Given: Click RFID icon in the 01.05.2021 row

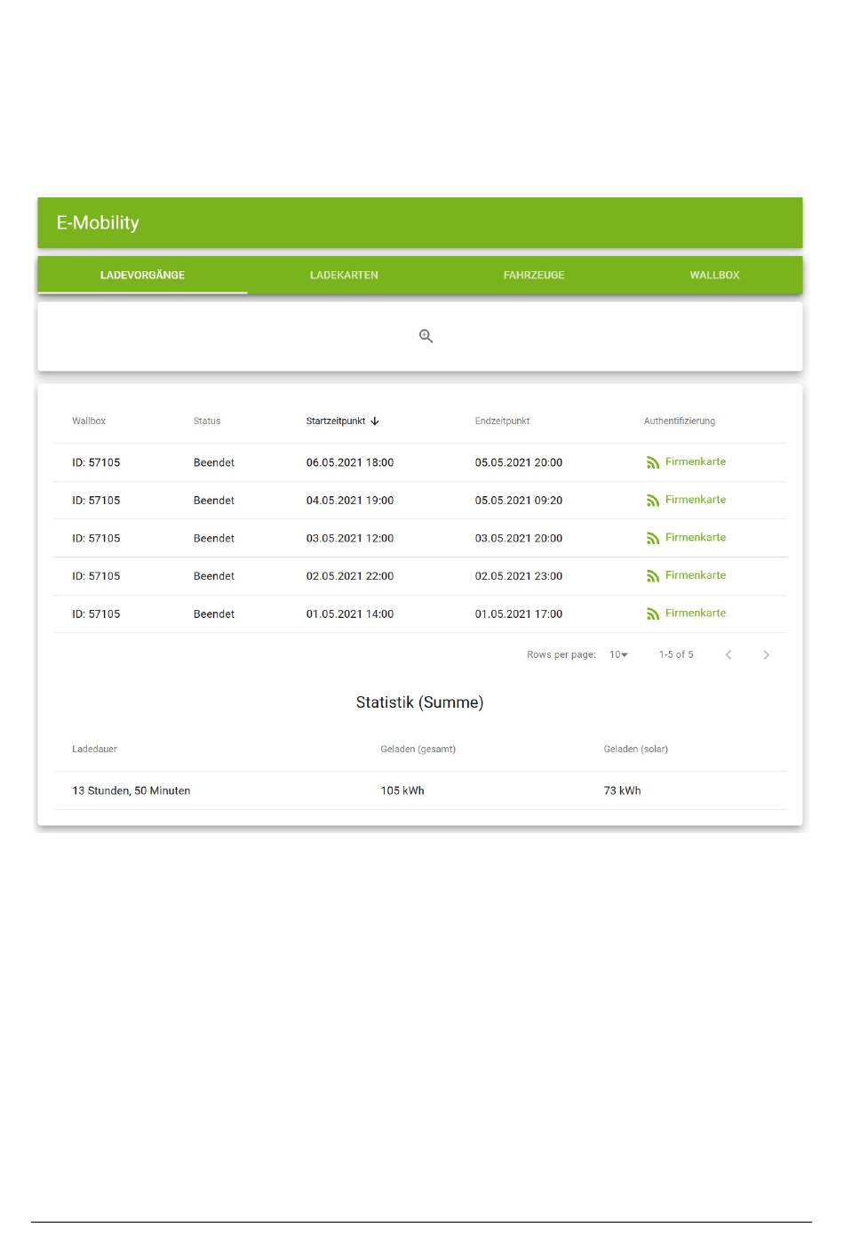Looking at the screenshot, I should click(x=653, y=613).
